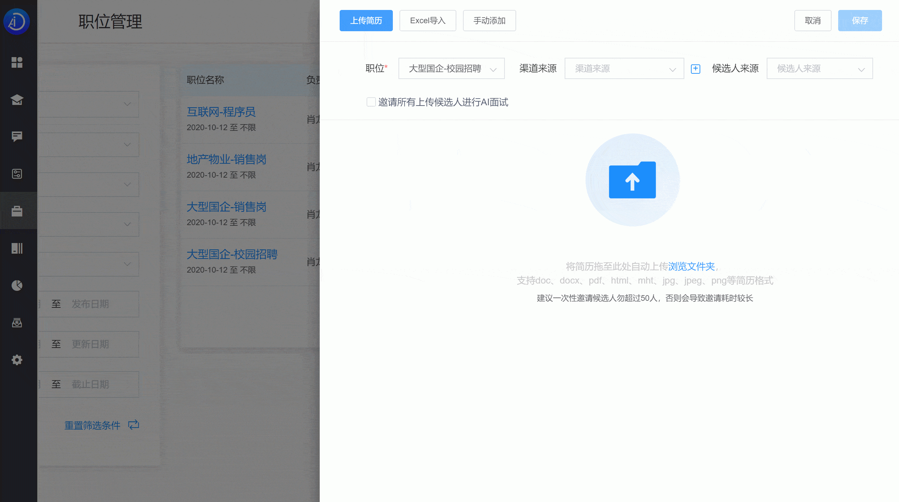Enable 邀请所有上传候选人进行AI面试 checkbox
This screenshot has height=502, width=899.
(371, 102)
